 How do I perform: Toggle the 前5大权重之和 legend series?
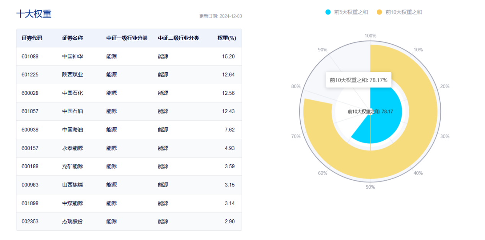tap(351, 12)
